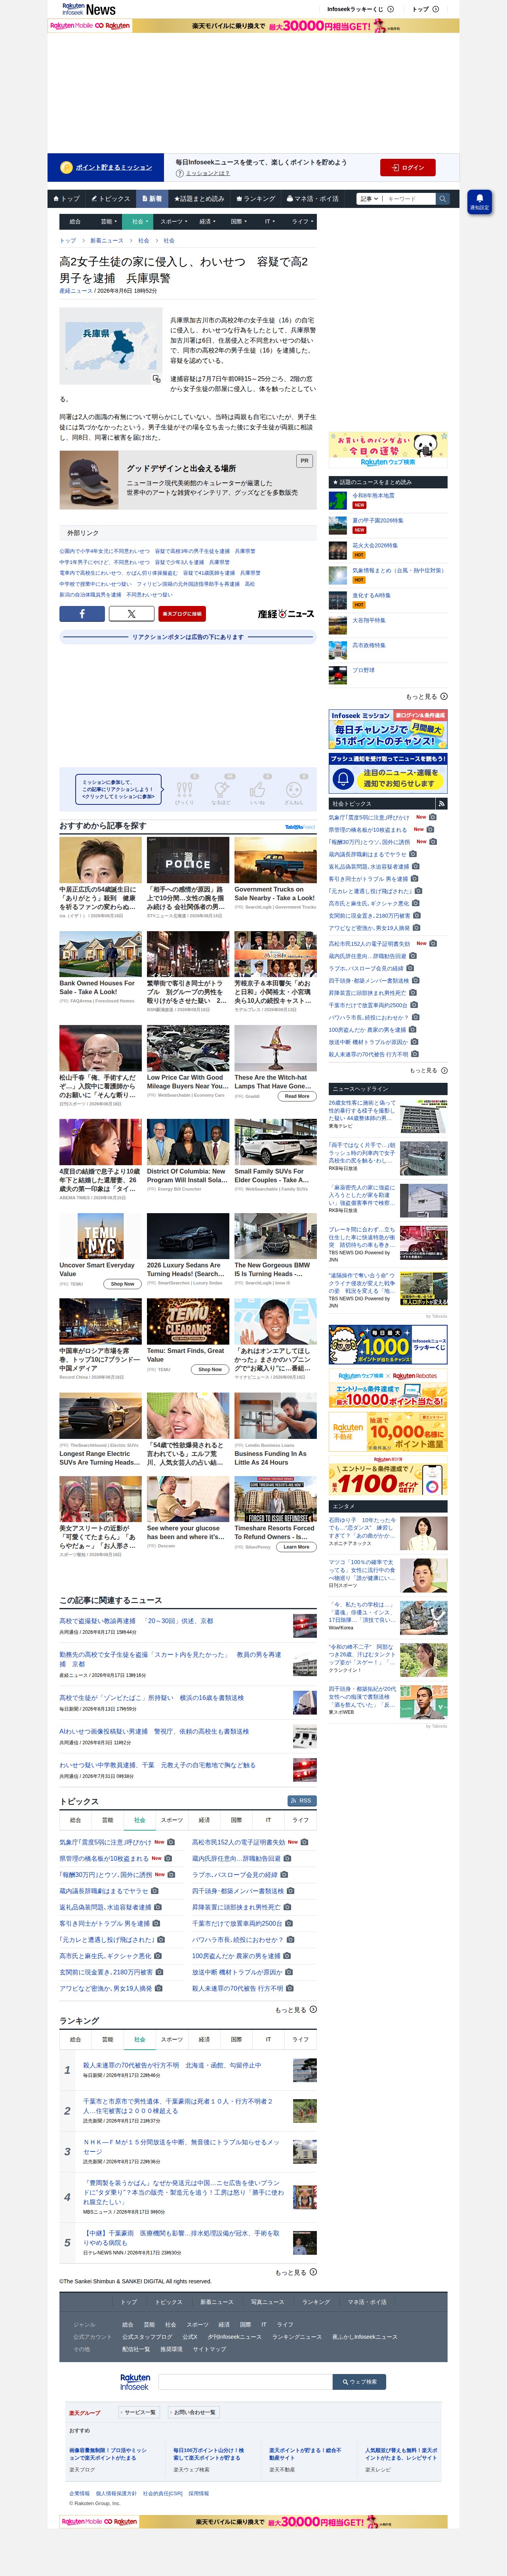Click the web search field near the footer
This screenshot has height=2576, width=507.
(x=245, y=2381)
